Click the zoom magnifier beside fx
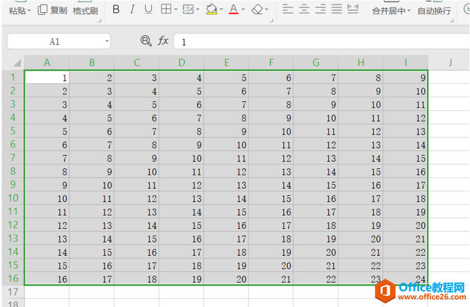The height and width of the screenshot is (307, 470). tap(146, 41)
